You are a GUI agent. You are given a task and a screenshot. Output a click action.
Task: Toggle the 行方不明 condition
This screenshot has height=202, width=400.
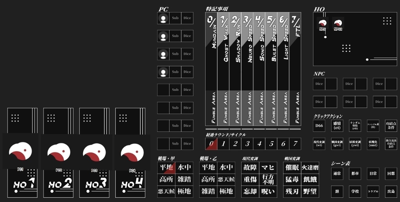(268, 180)
